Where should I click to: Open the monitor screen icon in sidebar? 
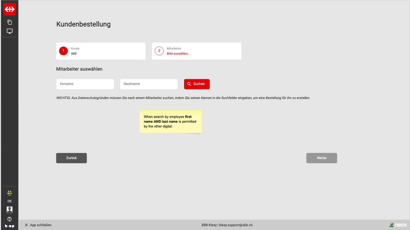(x=10, y=31)
